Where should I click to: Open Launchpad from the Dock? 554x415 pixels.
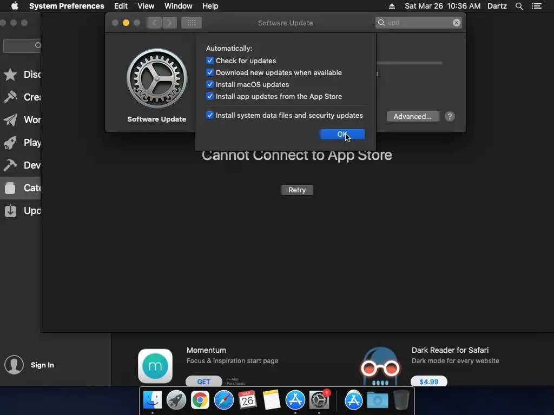coord(176,400)
